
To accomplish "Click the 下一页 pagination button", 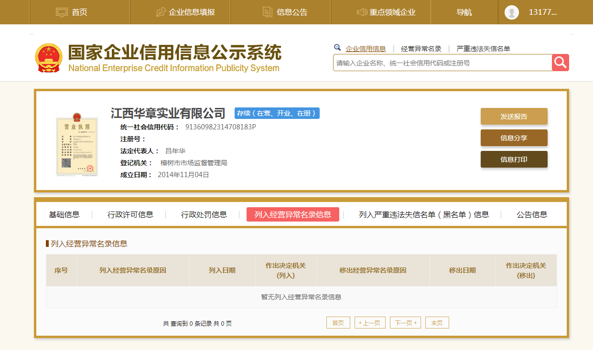I will (405, 323).
